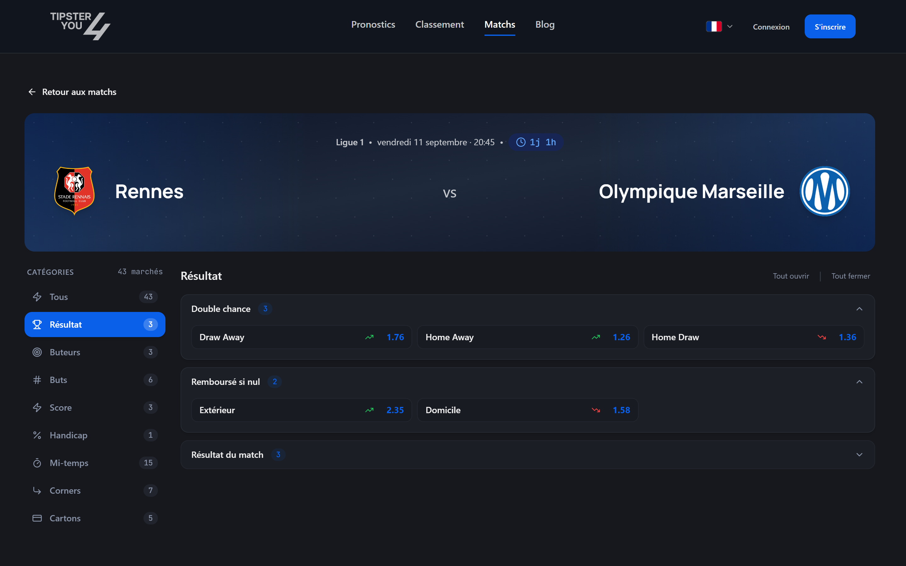Click the upward trend icon on Draw Away

(370, 337)
